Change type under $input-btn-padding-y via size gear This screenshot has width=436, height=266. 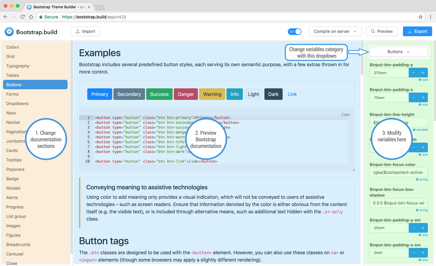(423, 79)
